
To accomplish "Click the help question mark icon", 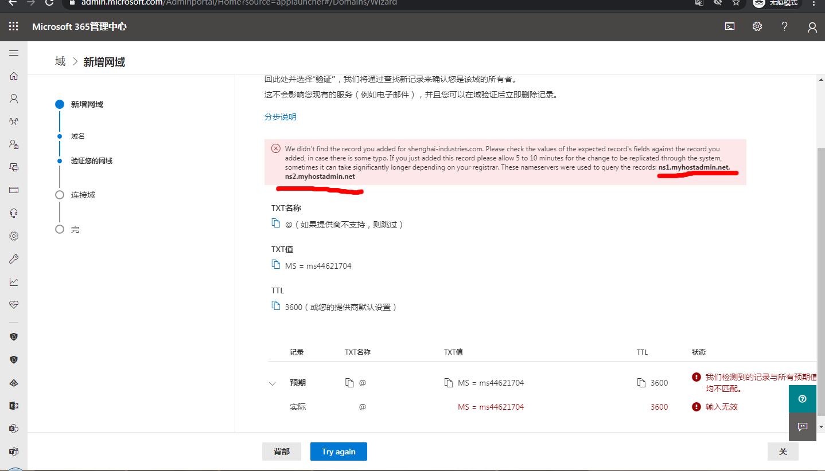I will click(785, 26).
